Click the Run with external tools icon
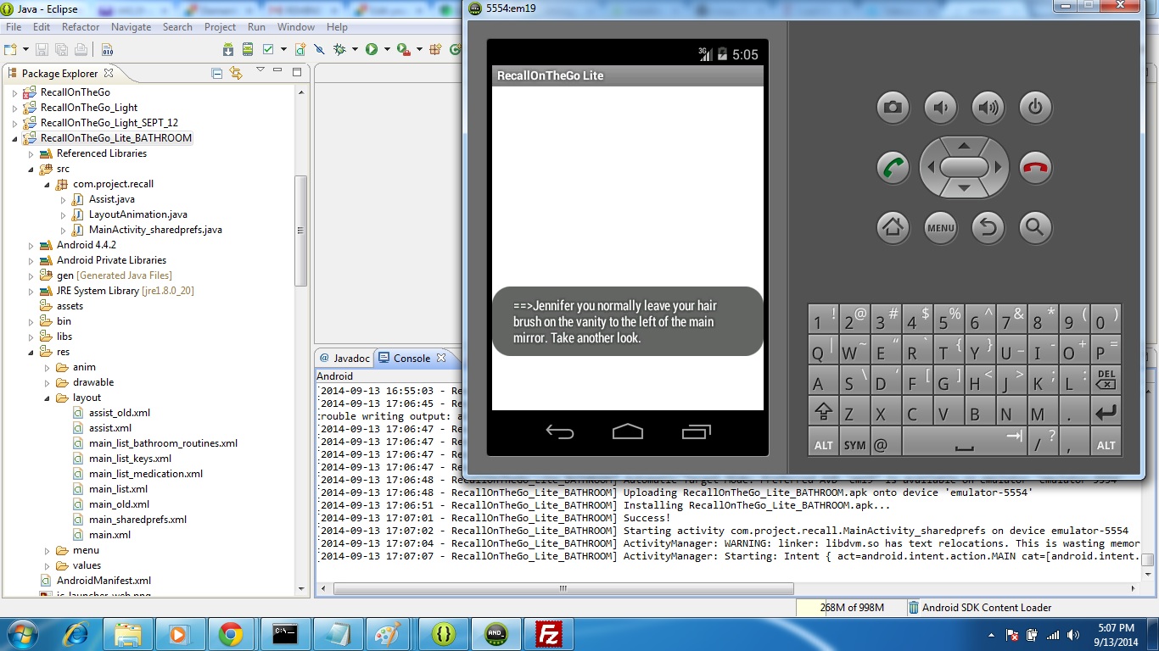Viewport: 1159px width, 651px height. [x=403, y=49]
